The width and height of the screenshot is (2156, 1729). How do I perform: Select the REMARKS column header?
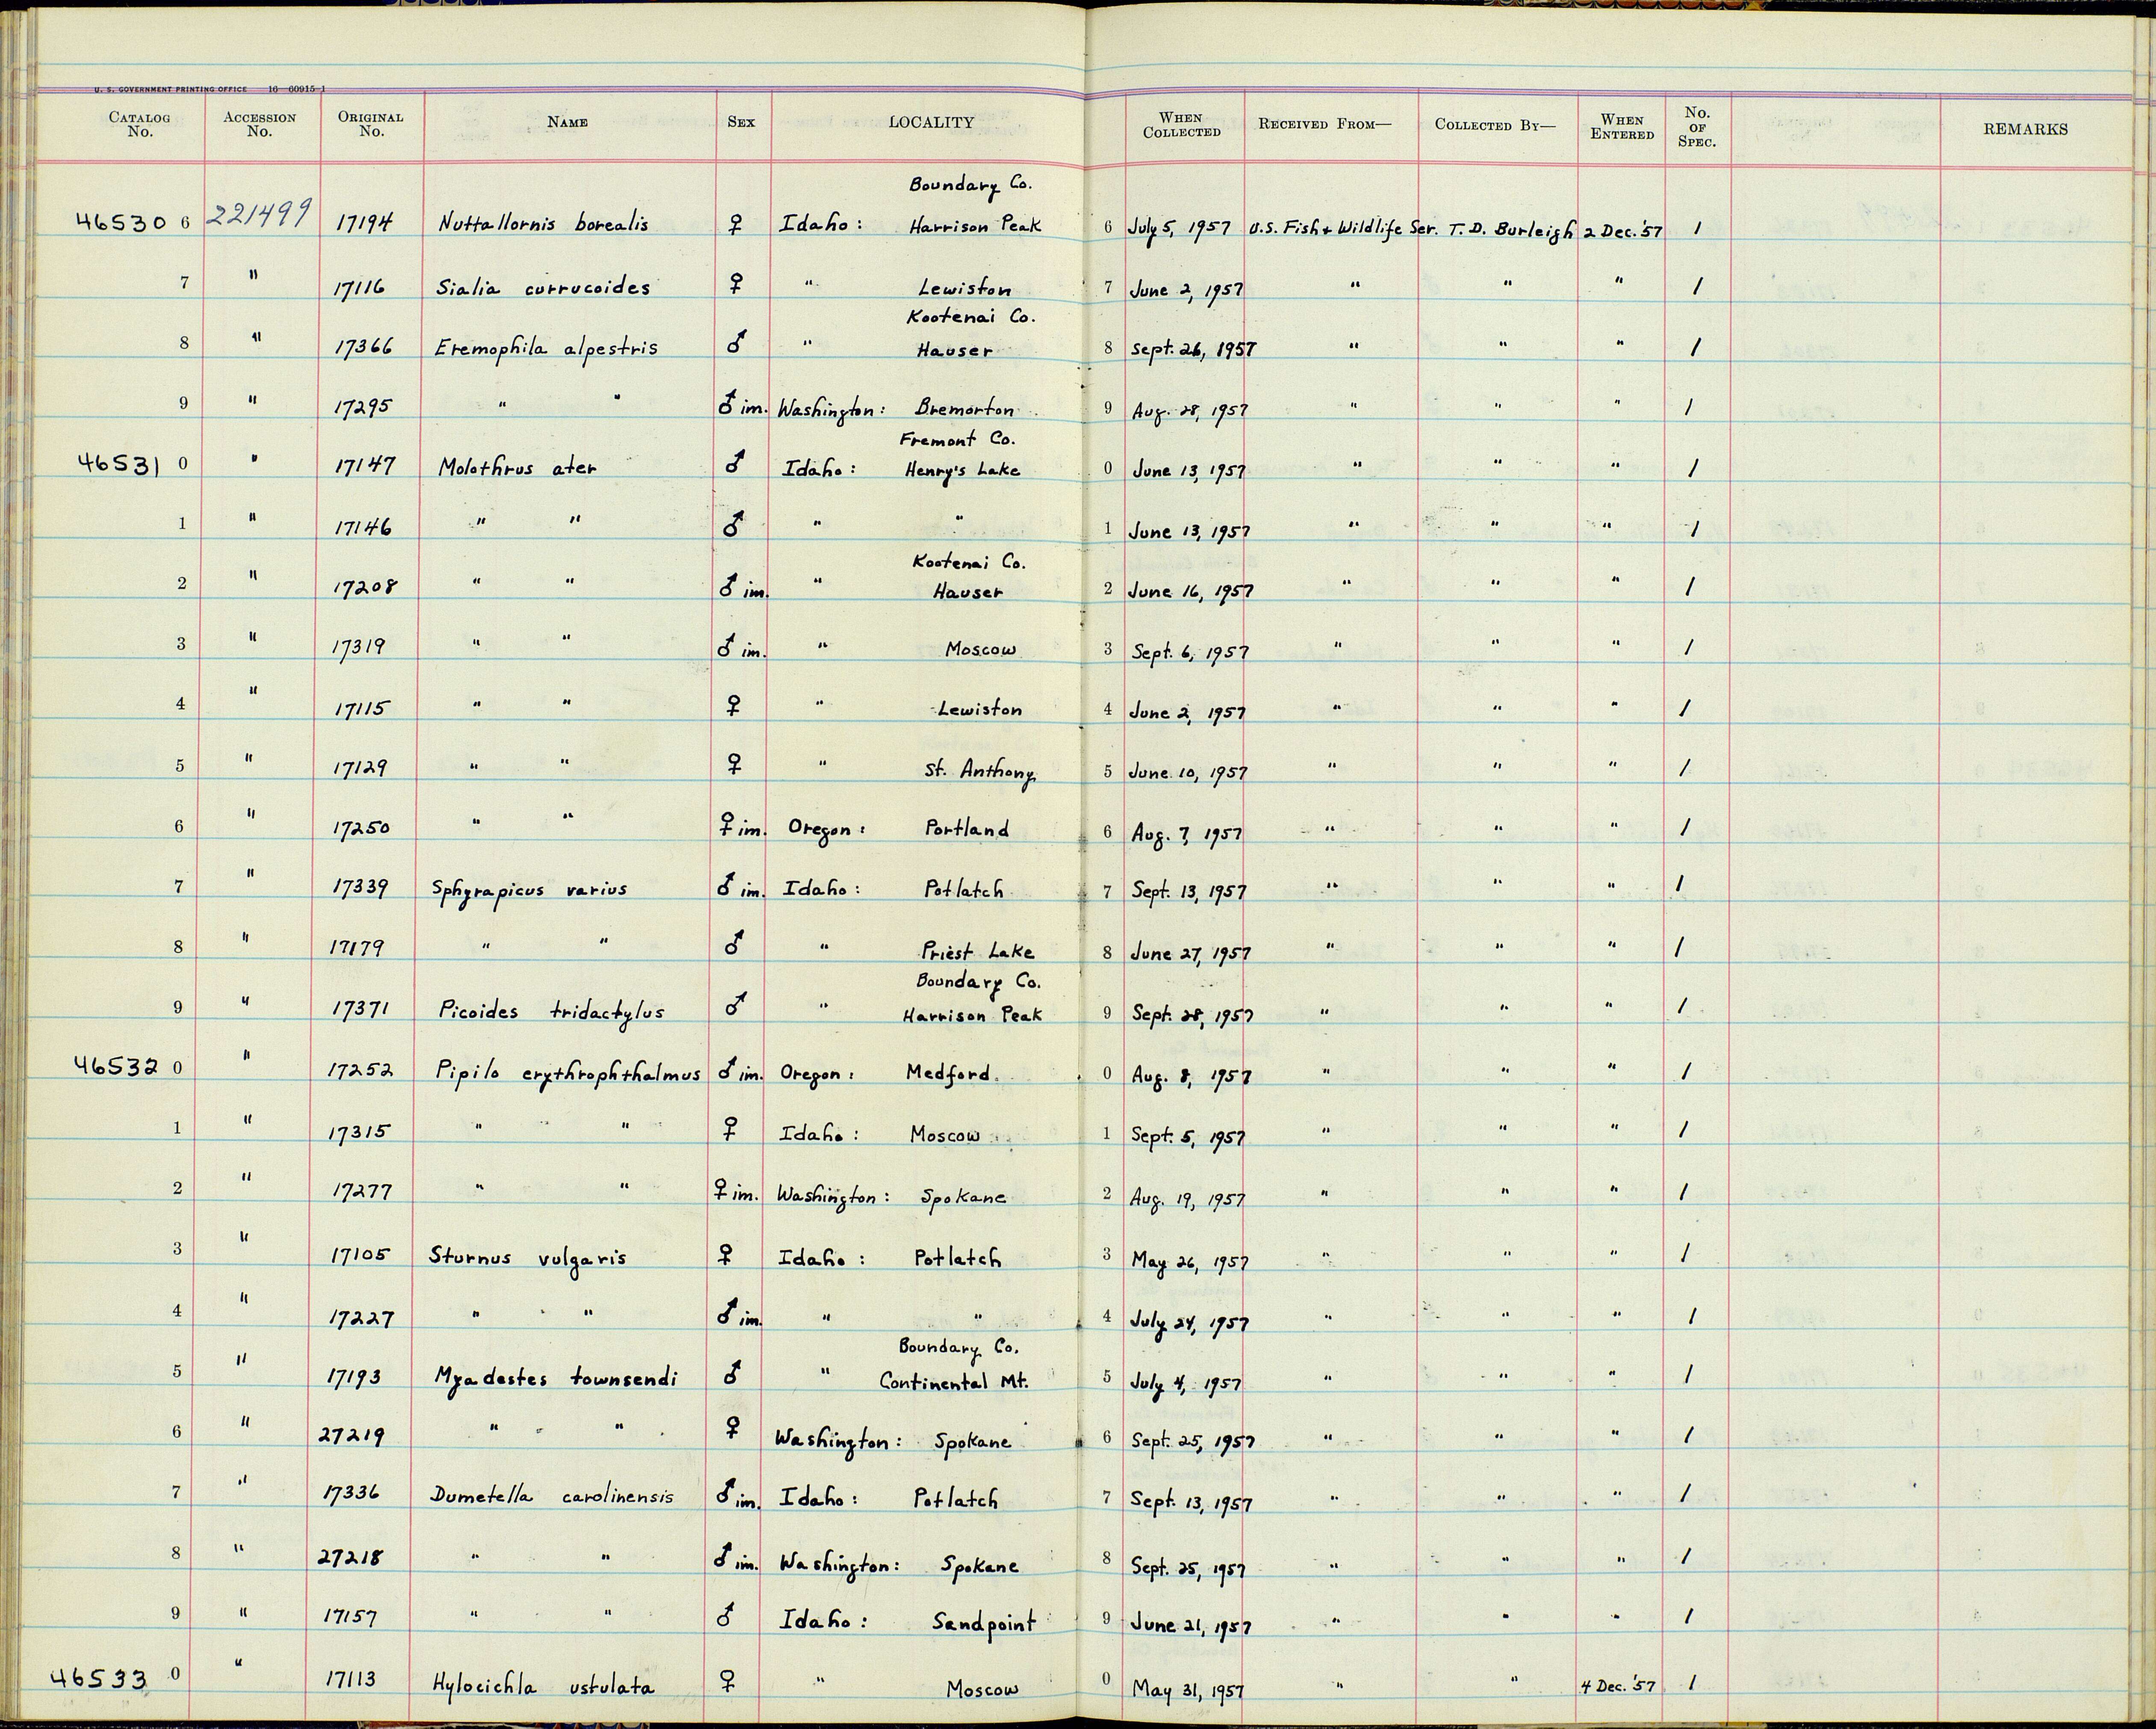tap(2025, 129)
